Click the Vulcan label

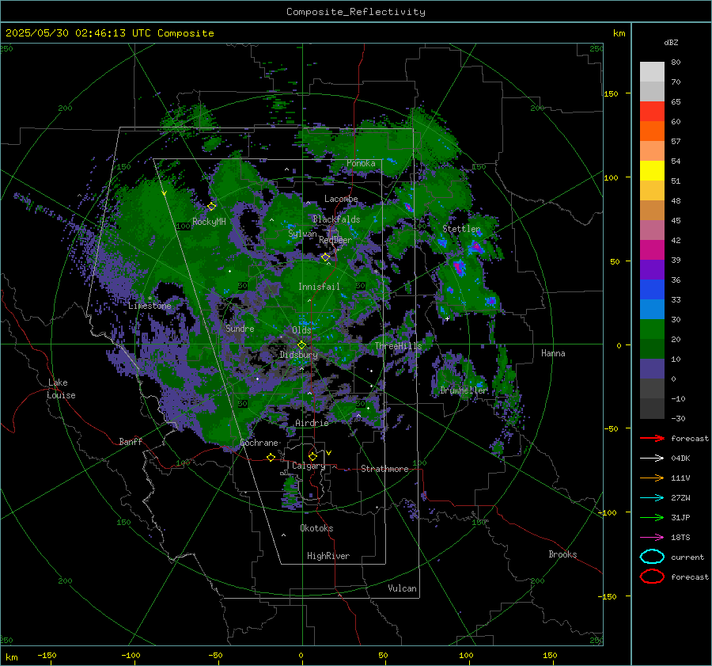point(402,588)
